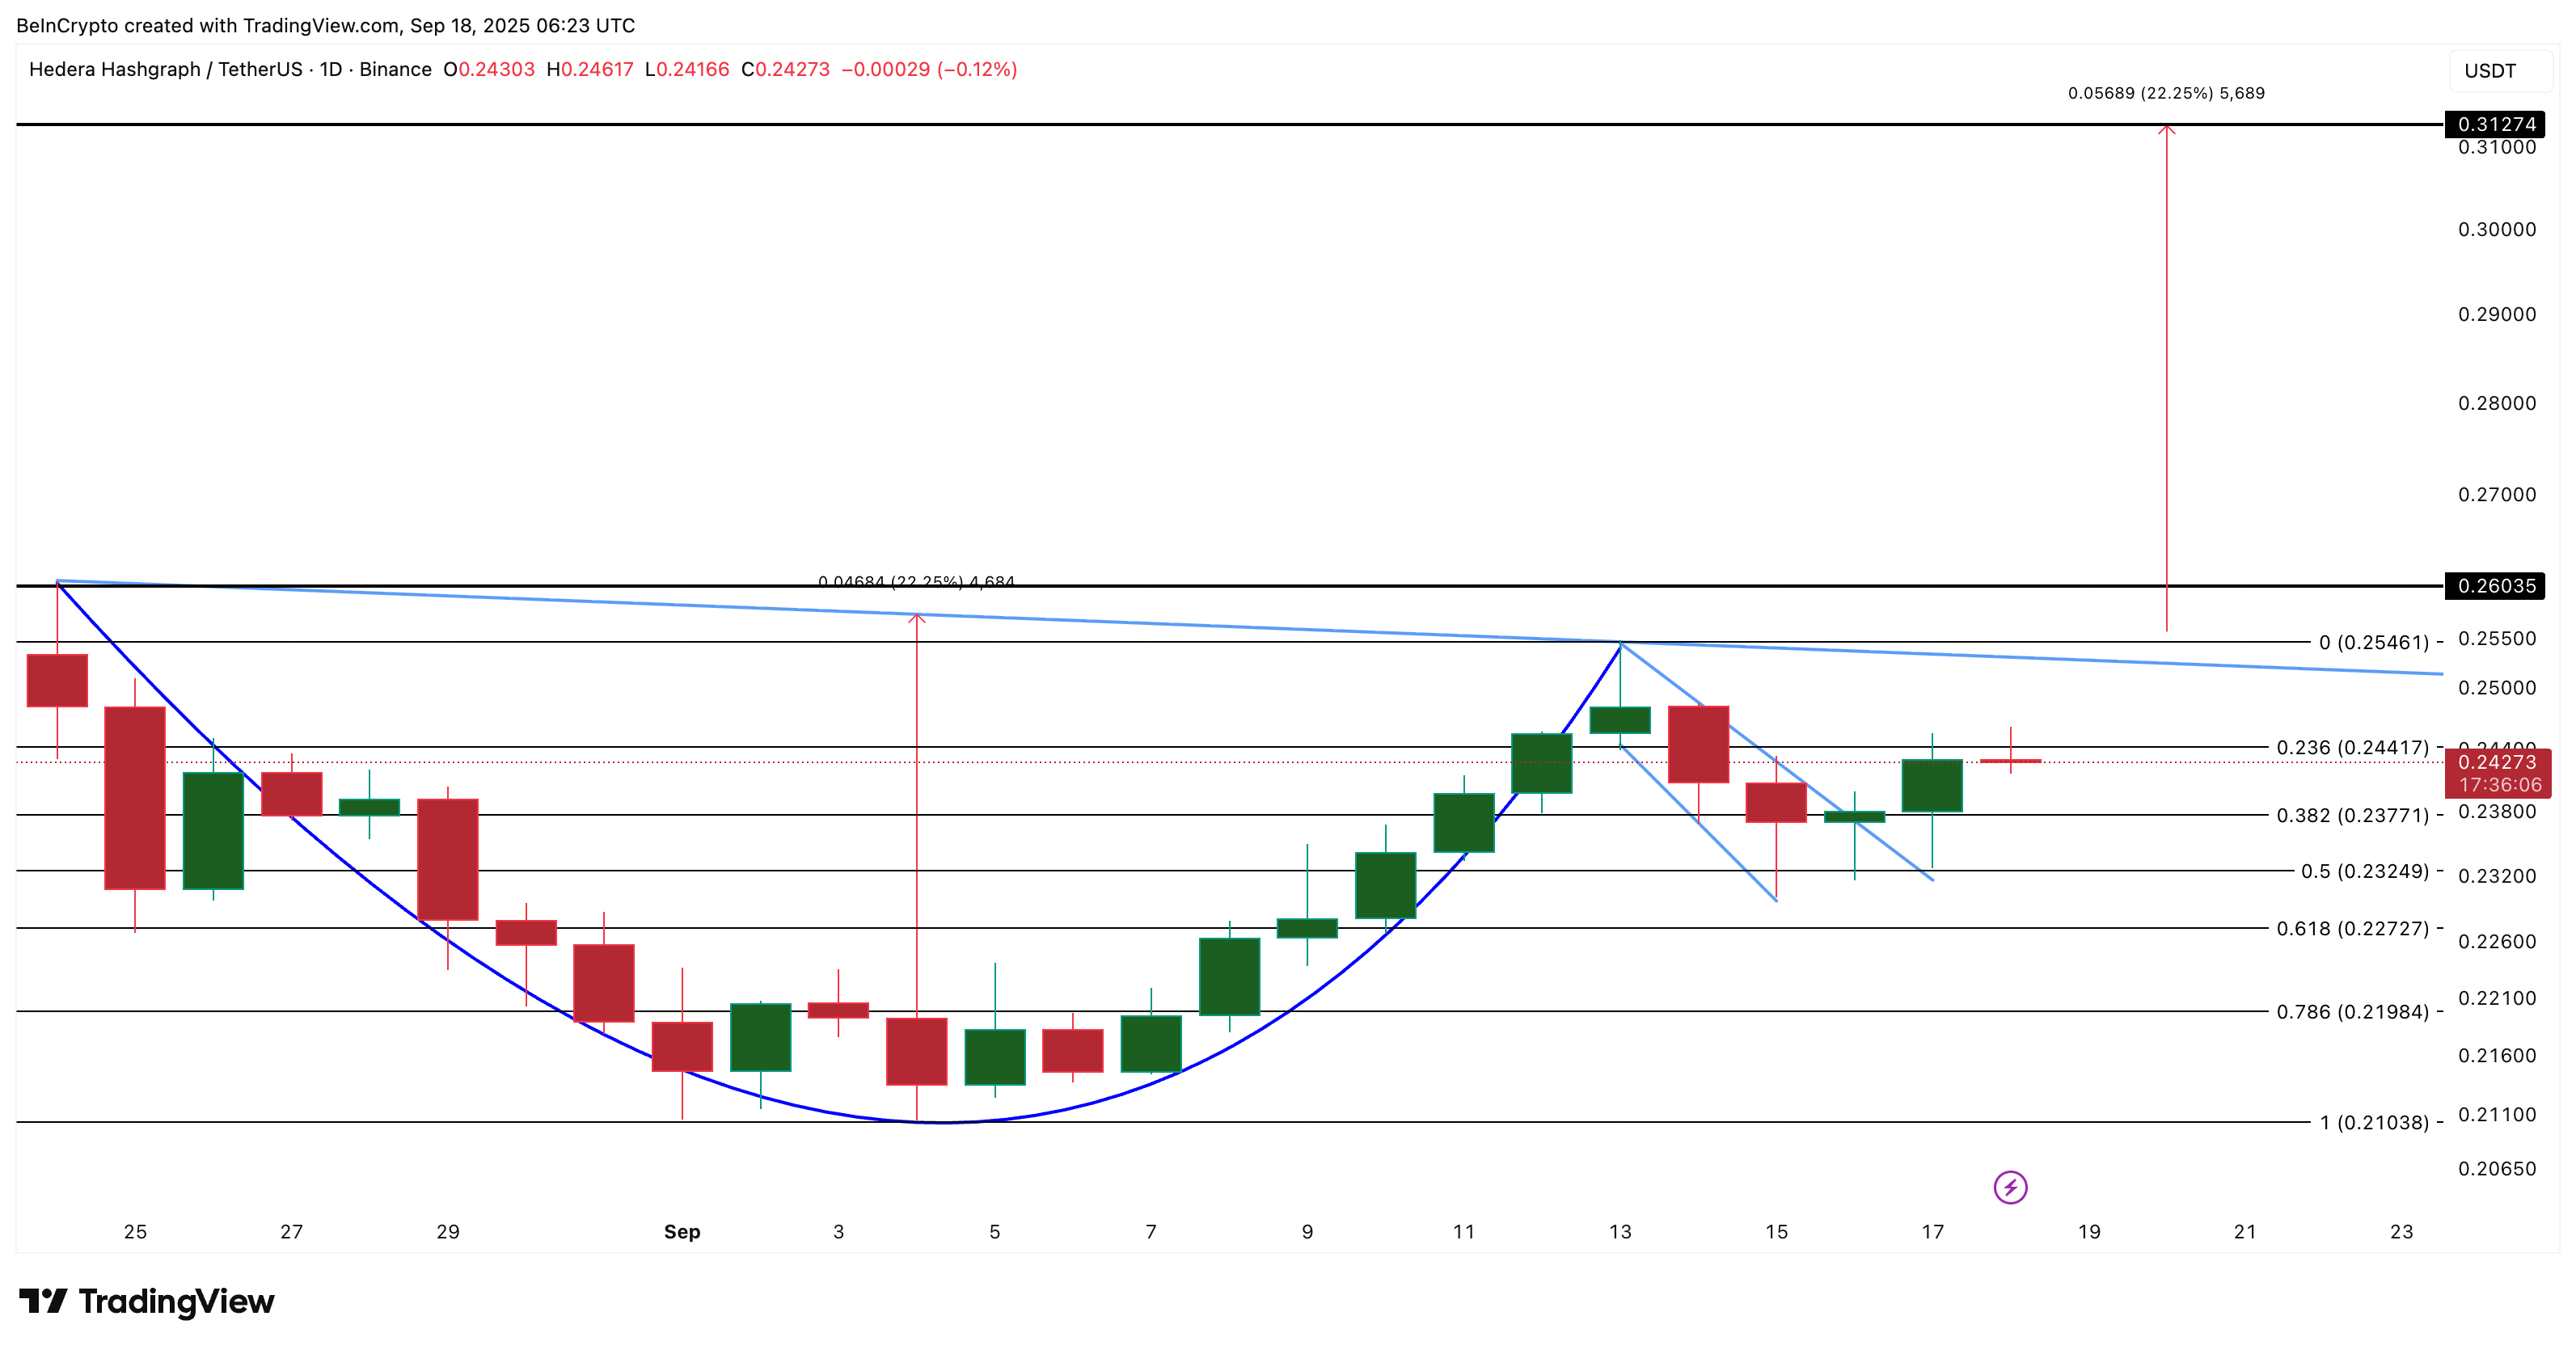Viewport: 2576px width, 1350px height.
Task: Select the 0.5 (0.23249) Fibonacci label
Action: [x=2364, y=871]
